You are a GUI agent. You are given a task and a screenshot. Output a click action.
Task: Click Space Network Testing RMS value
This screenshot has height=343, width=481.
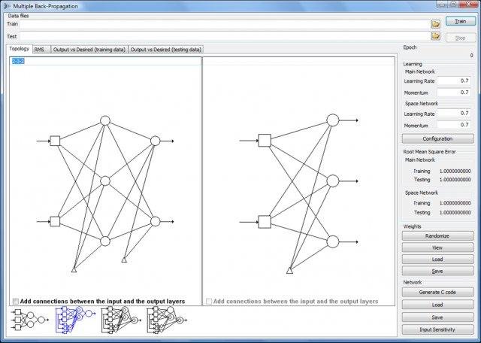(455, 212)
